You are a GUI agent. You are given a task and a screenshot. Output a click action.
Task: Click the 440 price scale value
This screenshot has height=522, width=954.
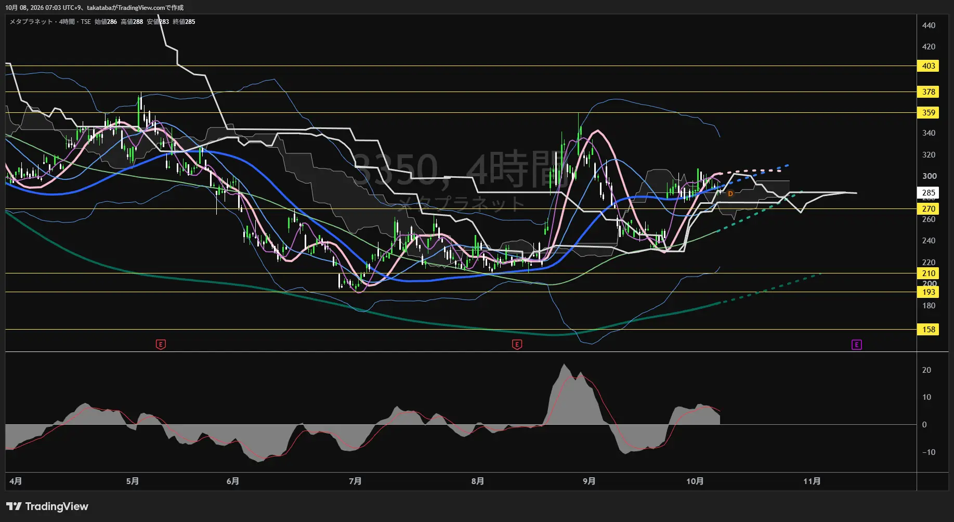coord(929,25)
